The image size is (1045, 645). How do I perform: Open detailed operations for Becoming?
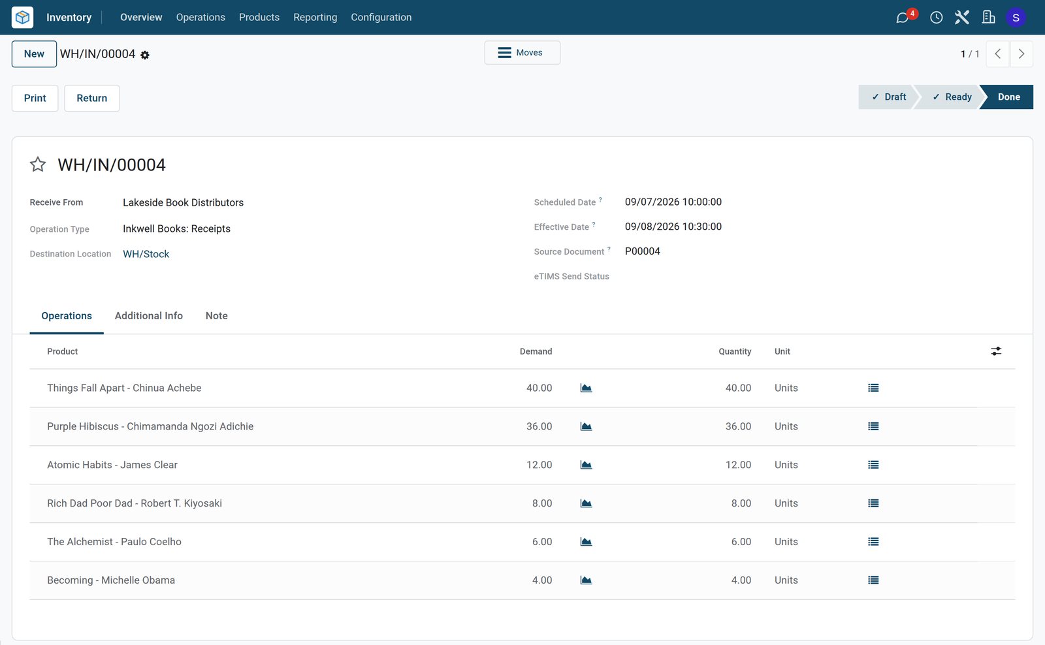point(873,580)
